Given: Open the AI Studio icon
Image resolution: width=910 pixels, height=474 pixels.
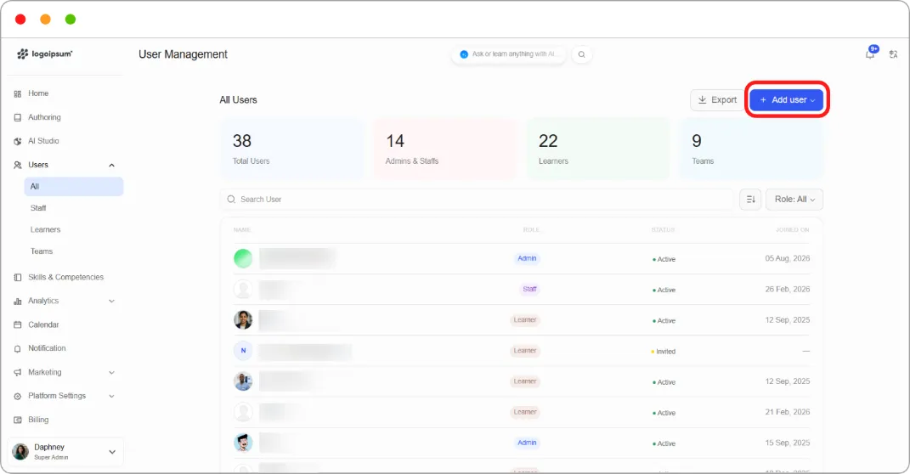Looking at the screenshot, I should point(17,141).
